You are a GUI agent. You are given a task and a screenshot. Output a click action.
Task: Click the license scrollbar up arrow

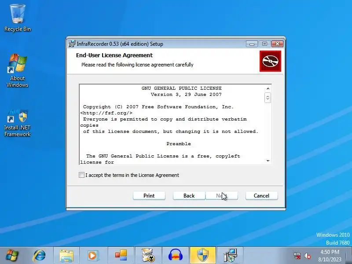coord(268,88)
